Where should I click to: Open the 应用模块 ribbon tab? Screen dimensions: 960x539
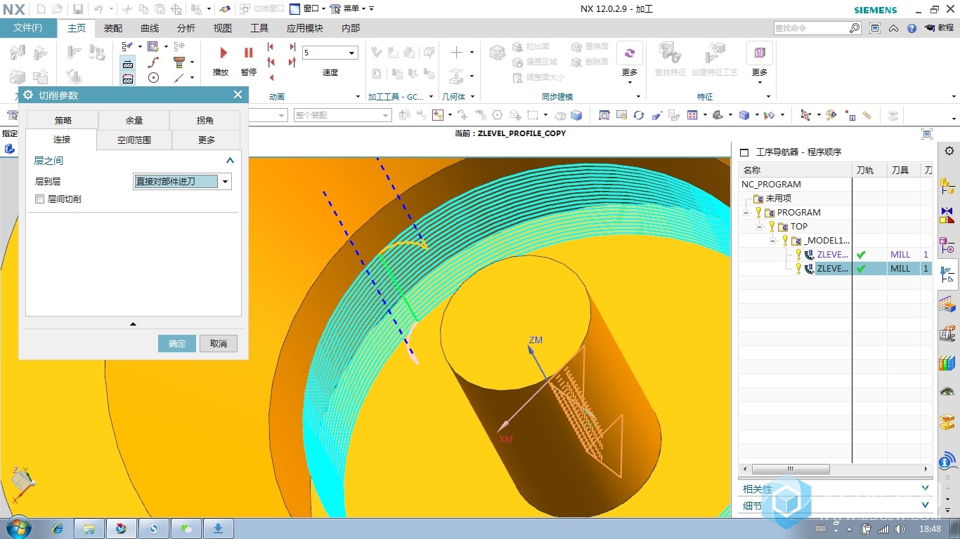pyautogui.click(x=305, y=28)
